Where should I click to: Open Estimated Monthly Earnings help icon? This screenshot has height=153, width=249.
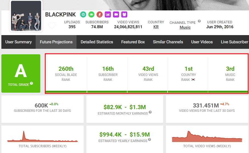150,112
